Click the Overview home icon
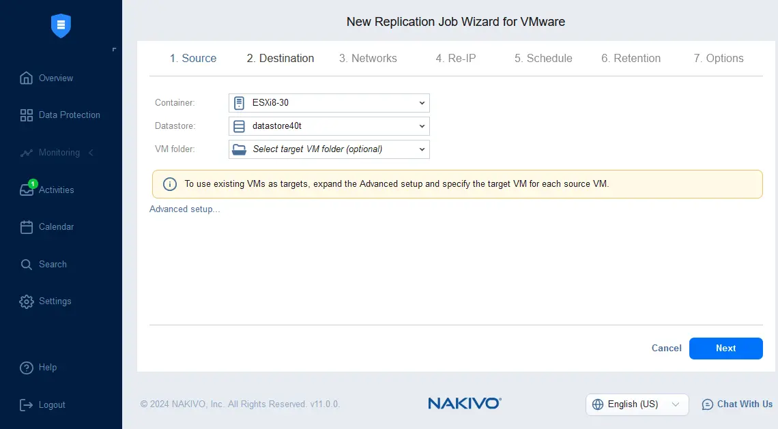Viewport: 778px width, 429px height. click(27, 78)
